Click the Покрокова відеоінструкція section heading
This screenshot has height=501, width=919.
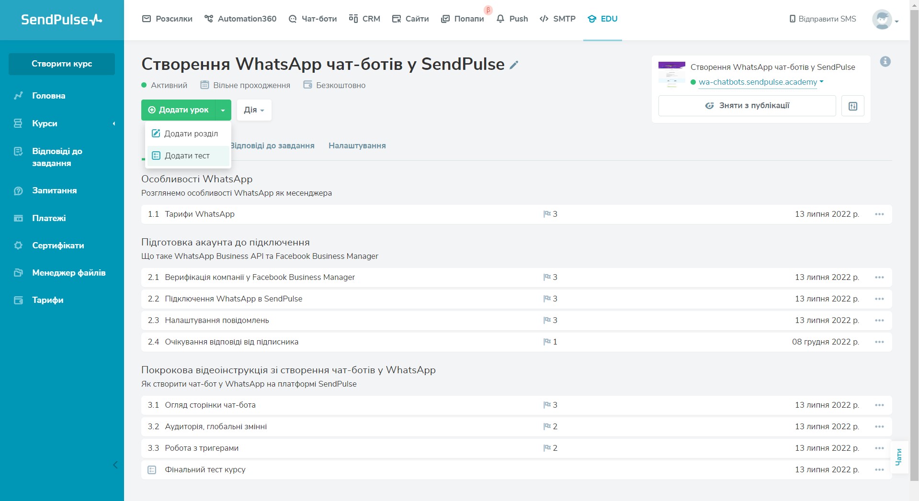coord(288,370)
